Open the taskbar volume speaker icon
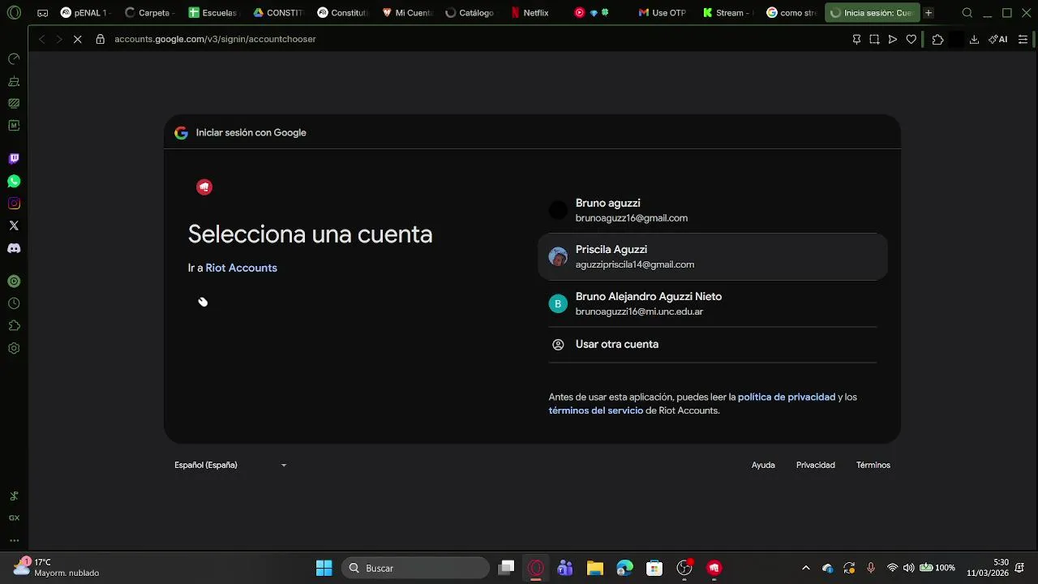Viewport: 1038px width, 584px height. coord(908,568)
